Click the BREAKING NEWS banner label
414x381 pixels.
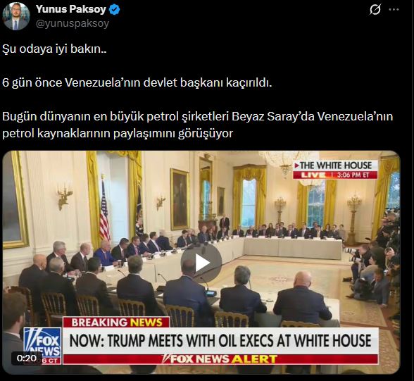pos(117,323)
